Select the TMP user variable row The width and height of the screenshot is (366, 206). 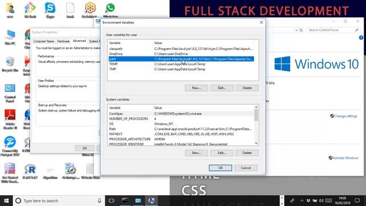[x=181, y=69]
